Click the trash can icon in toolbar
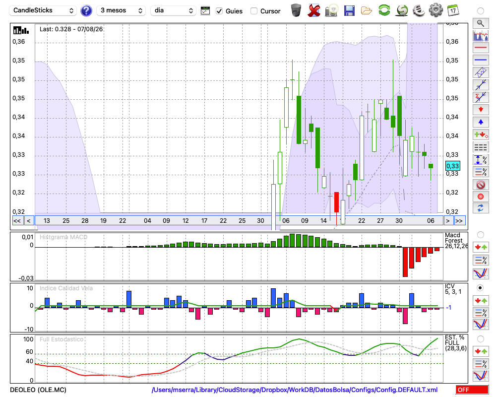The image size is (496, 397). click(x=296, y=10)
